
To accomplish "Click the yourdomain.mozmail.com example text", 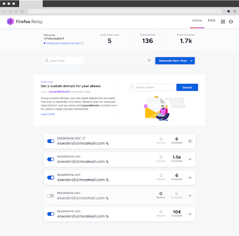I will tap(65, 92).
